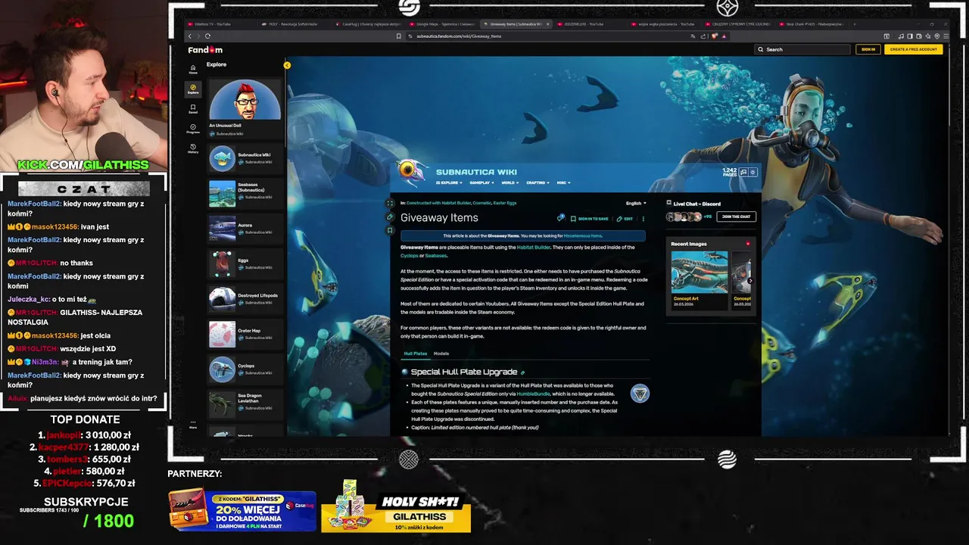Switch to the Google Maps browser tab

[443, 24]
